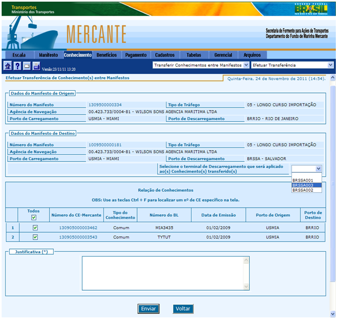Expand the Efetuar Transferência dropdown

pyautogui.click(x=292, y=65)
